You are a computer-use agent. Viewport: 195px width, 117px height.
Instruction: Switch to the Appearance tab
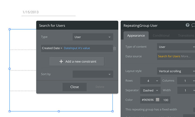point(136,36)
